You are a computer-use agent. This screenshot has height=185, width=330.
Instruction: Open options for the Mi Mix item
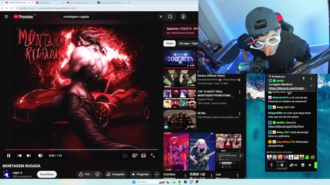(240, 114)
